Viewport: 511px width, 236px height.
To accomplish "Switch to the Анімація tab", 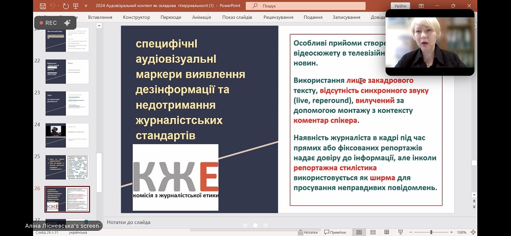I will pyautogui.click(x=201, y=17).
